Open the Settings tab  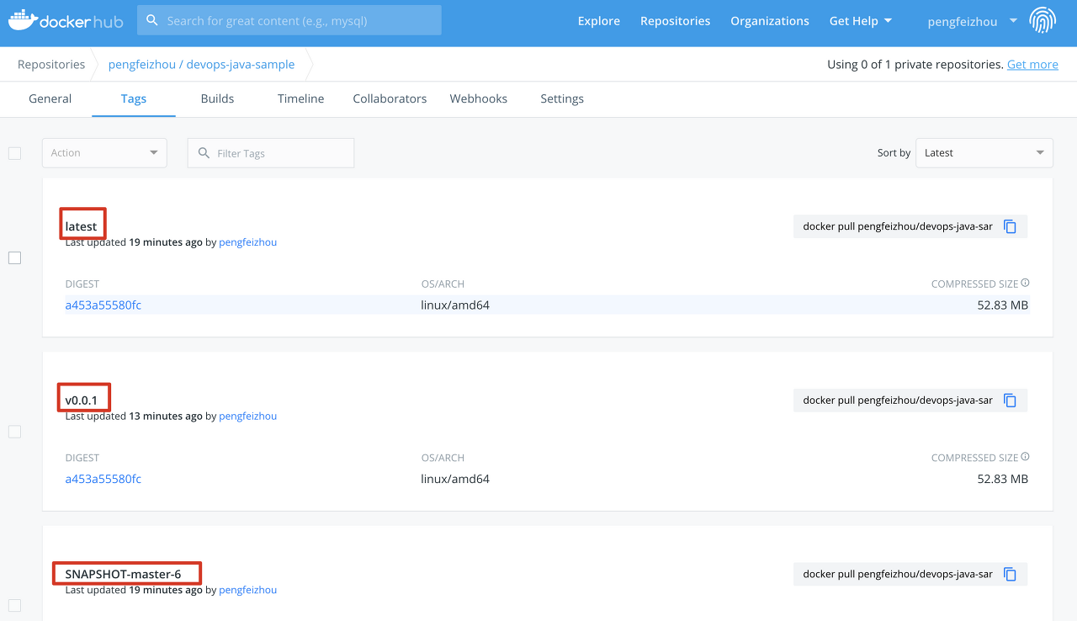(x=562, y=98)
